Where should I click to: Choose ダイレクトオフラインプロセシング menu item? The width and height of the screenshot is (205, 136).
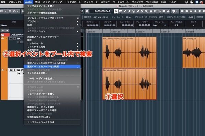[x=52, y=18]
